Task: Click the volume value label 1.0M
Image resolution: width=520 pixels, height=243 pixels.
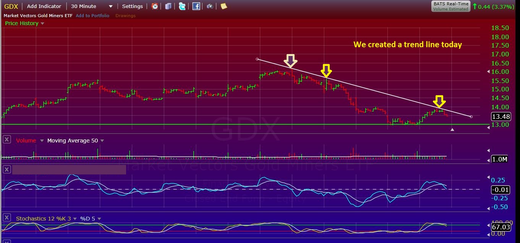Action: click(499, 159)
